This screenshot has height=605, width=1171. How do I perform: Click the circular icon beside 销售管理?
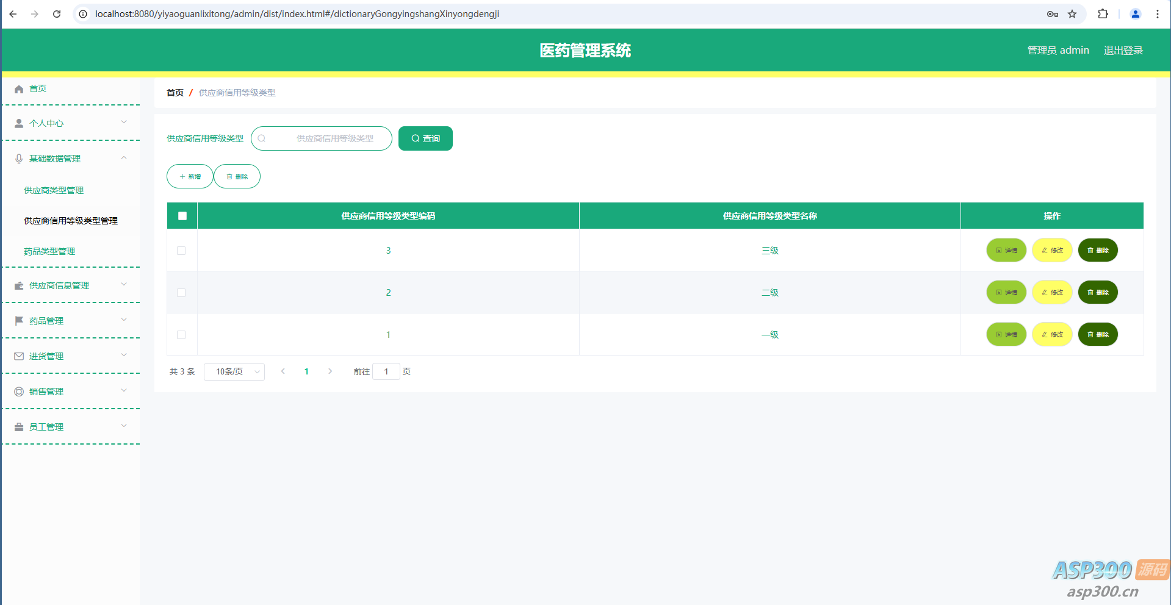pyautogui.click(x=19, y=392)
